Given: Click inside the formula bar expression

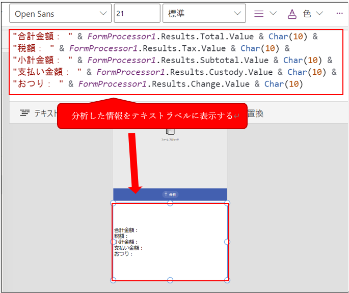Looking at the screenshot, I should tap(173, 61).
